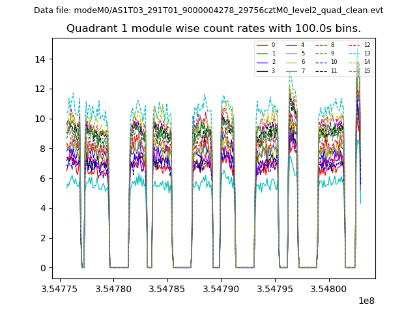Click x-axis tick label 3.54790

click(x=221, y=289)
